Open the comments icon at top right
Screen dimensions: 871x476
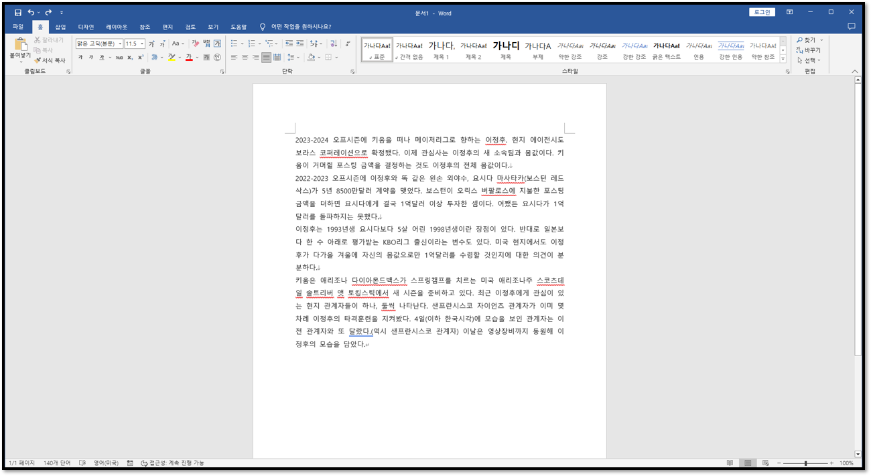[852, 27]
